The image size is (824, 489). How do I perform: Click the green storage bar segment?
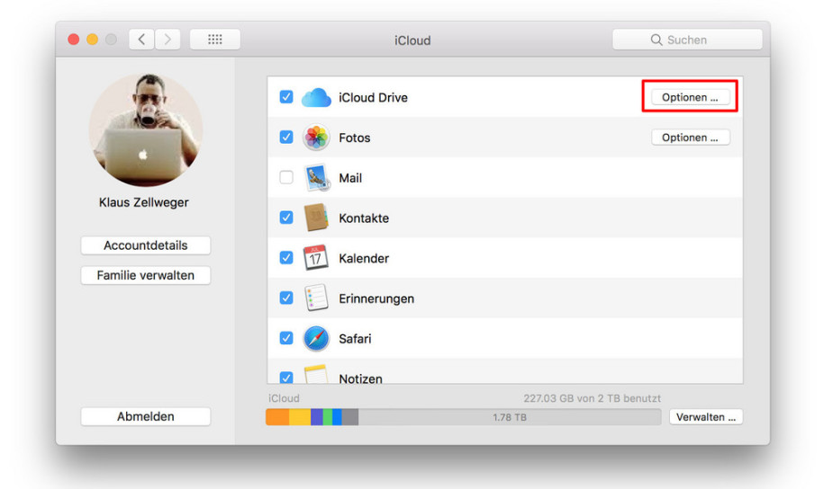point(328,417)
